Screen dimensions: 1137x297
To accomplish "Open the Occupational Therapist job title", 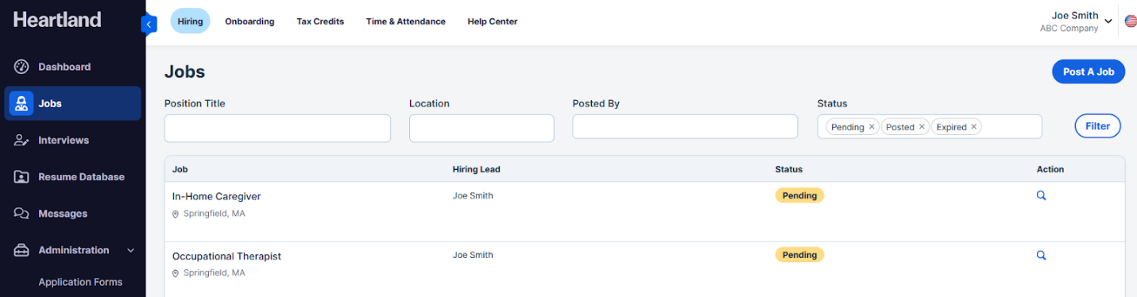I will click(x=226, y=256).
